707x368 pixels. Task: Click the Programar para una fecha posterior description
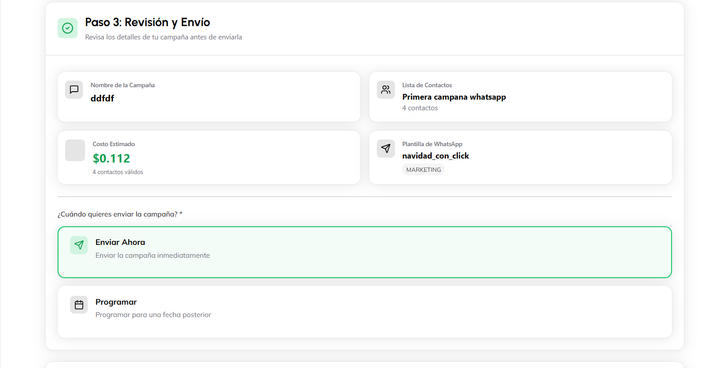click(x=153, y=315)
